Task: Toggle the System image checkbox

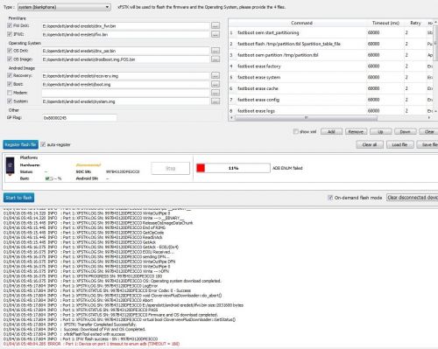Action: (10, 101)
